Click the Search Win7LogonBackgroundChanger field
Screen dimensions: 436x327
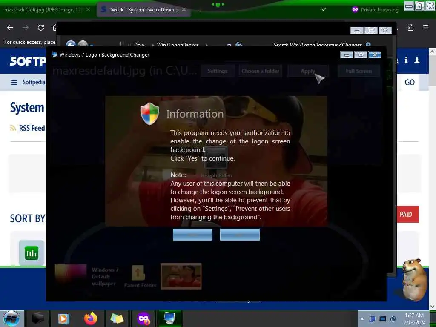click(x=318, y=44)
